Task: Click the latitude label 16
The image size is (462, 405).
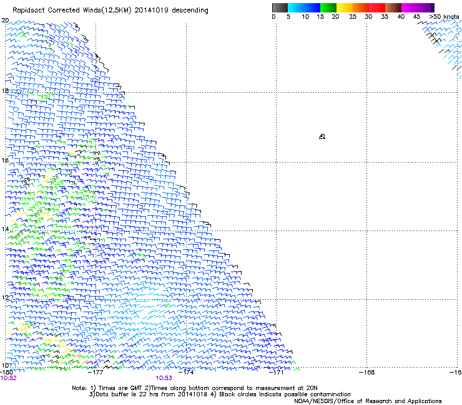Action: point(5,161)
